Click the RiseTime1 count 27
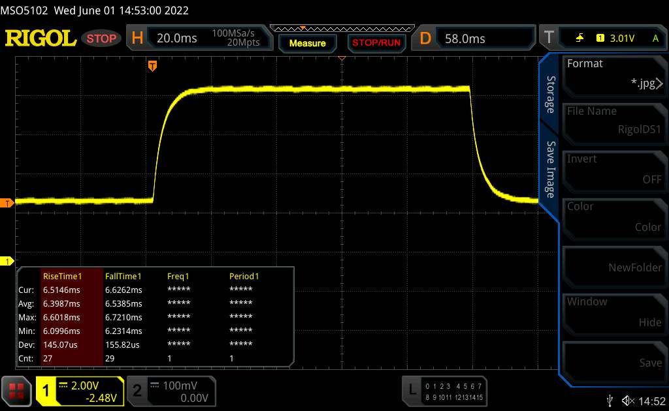Image resolution: width=669 pixels, height=411 pixels. (47, 358)
